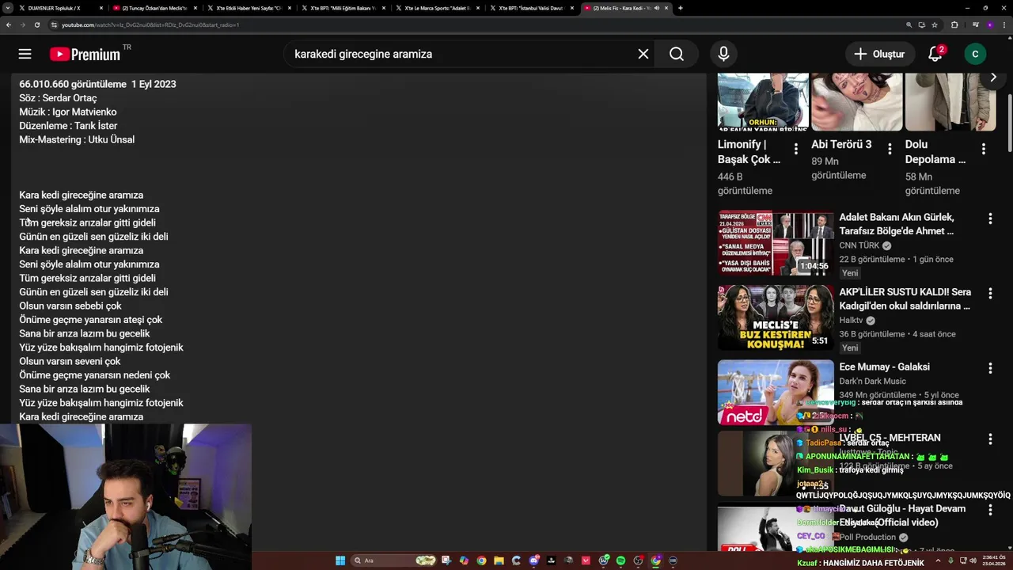Click lyric Olsun varsın sebebi çok
Image resolution: width=1013 pixels, height=570 pixels.
(x=70, y=306)
